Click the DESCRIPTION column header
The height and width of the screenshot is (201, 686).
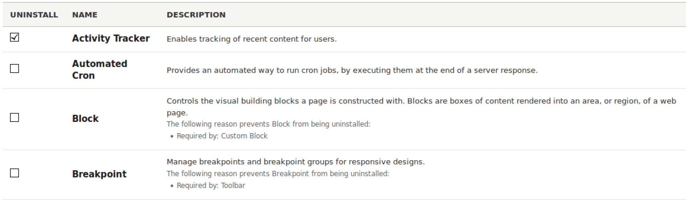tap(196, 15)
